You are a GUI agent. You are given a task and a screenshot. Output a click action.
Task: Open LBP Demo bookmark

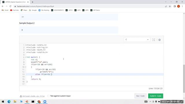click(95, 10)
